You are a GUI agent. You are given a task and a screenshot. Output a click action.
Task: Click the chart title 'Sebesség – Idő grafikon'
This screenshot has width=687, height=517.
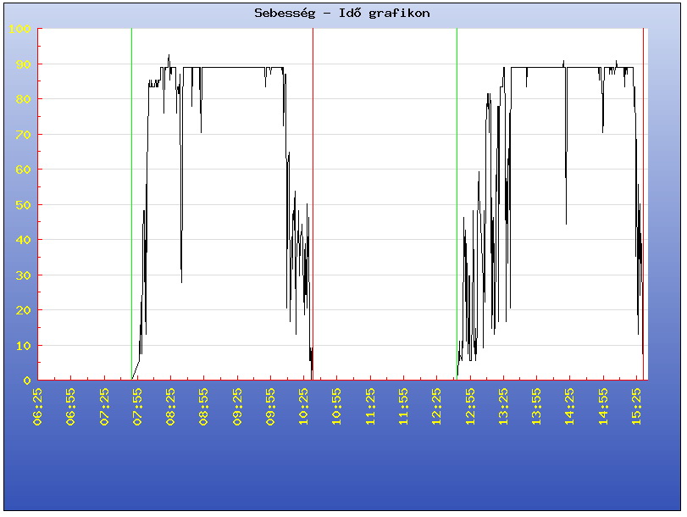tap(342, 13)
